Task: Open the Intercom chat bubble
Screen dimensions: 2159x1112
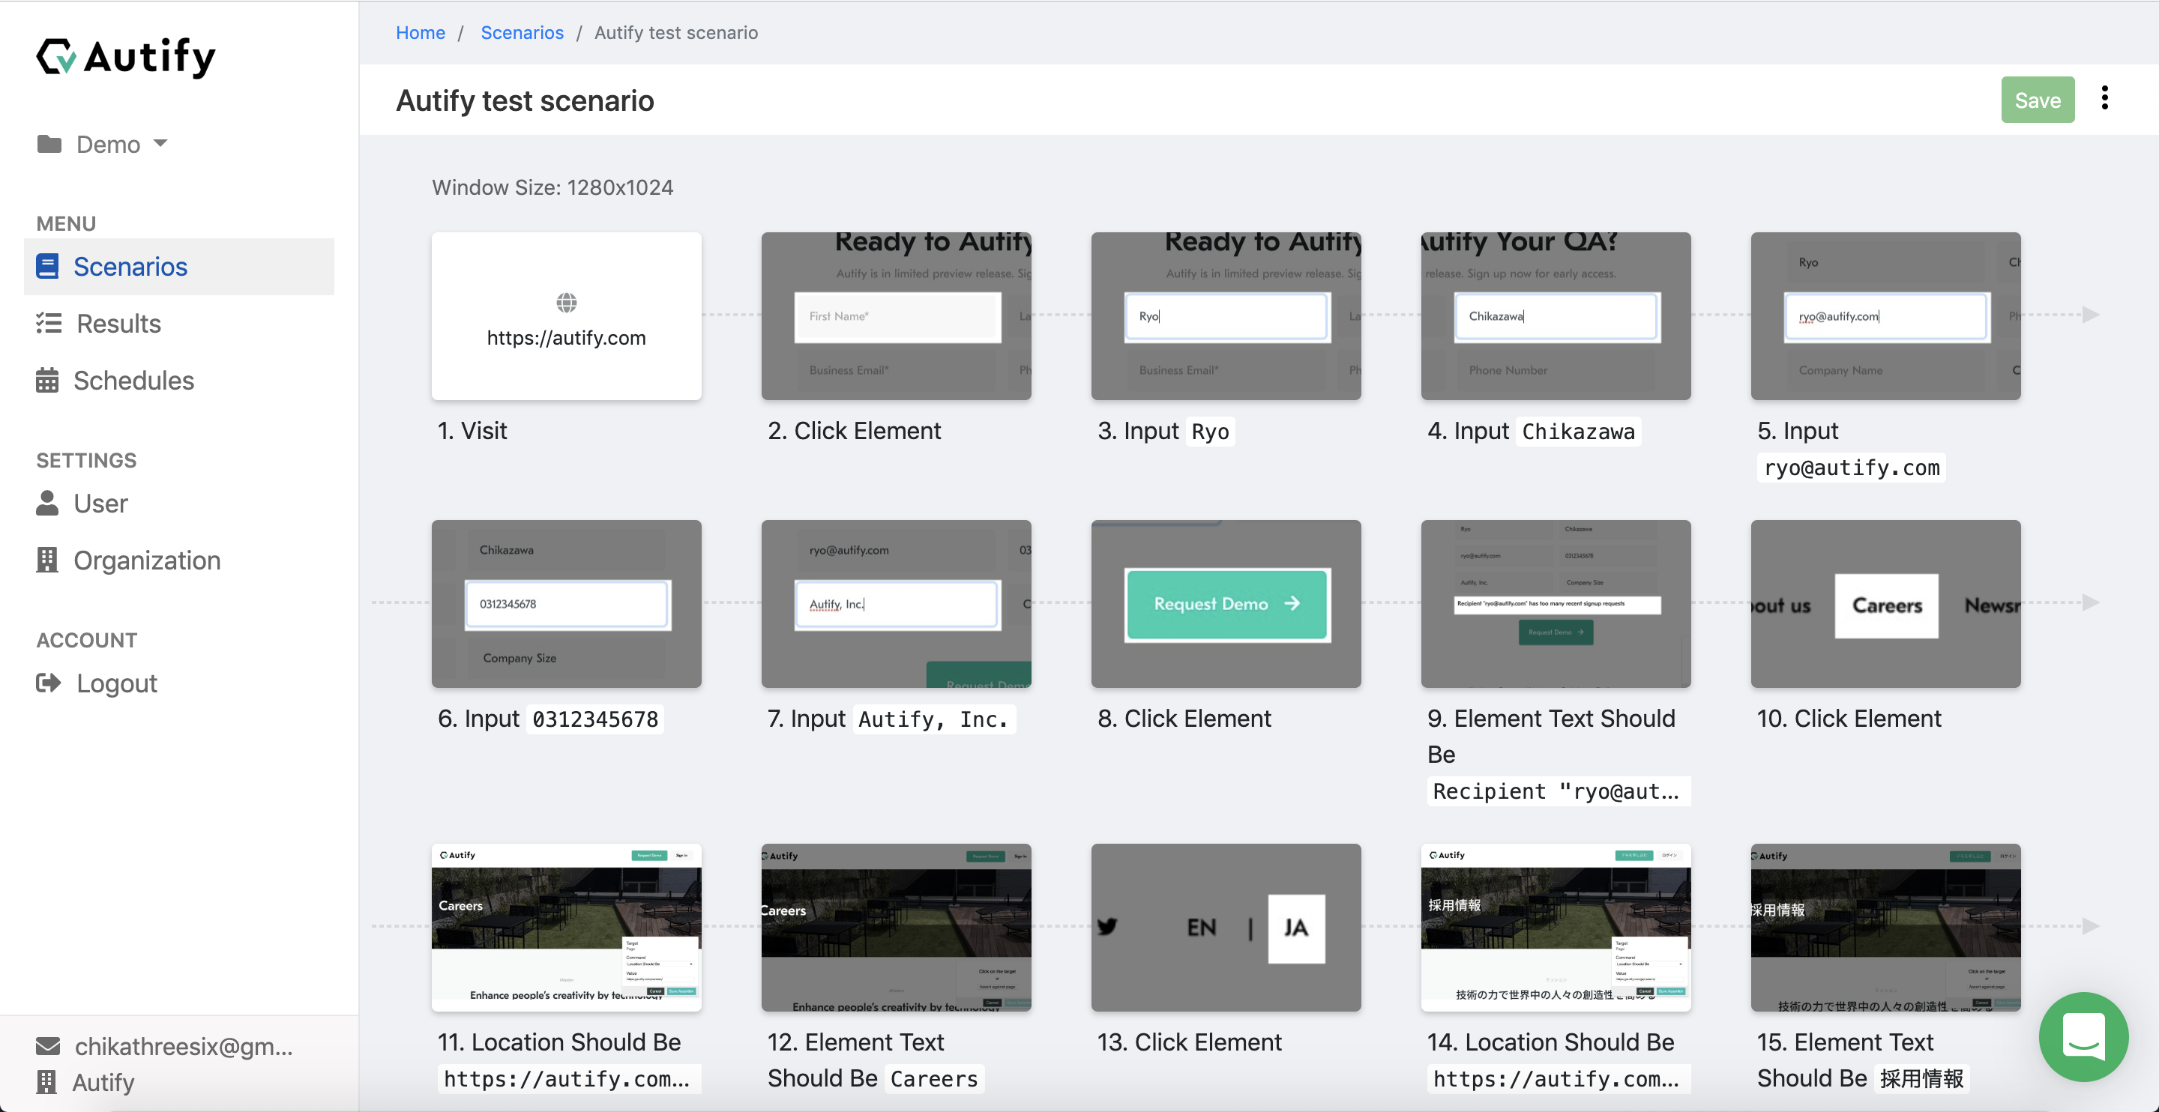Action: (x=2083, y=1037)
